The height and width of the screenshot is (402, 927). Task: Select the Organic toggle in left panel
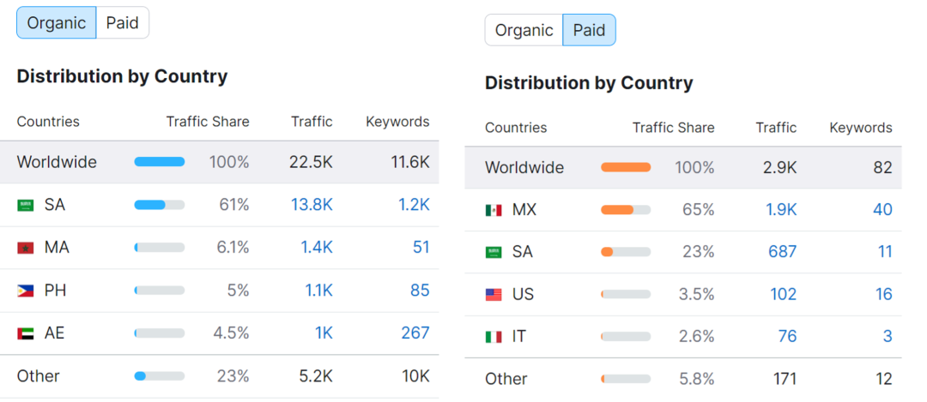[x=57, y=23]
